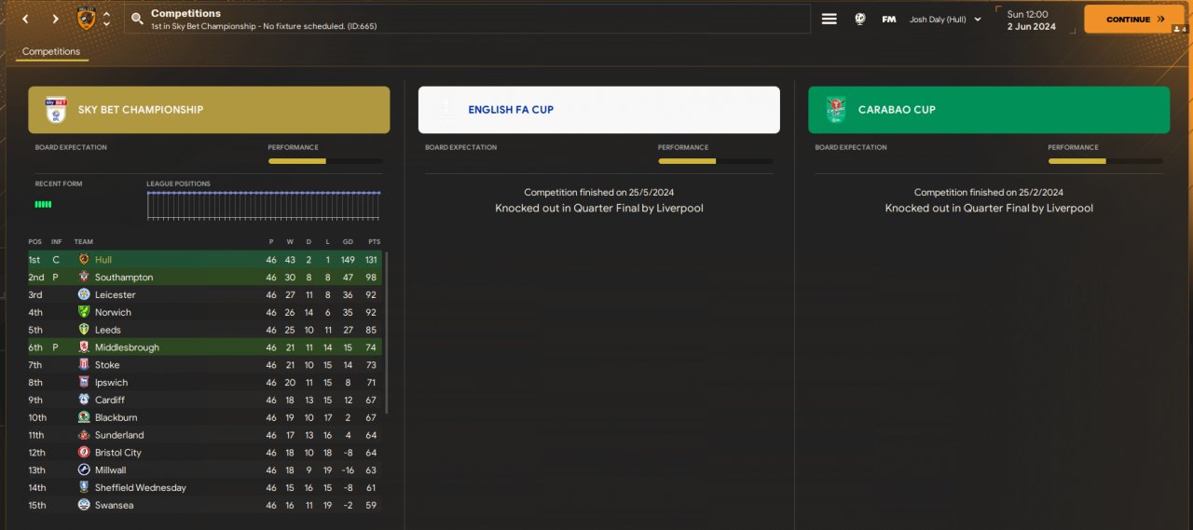Sort table by TEAM column header

tap(84, 242)
